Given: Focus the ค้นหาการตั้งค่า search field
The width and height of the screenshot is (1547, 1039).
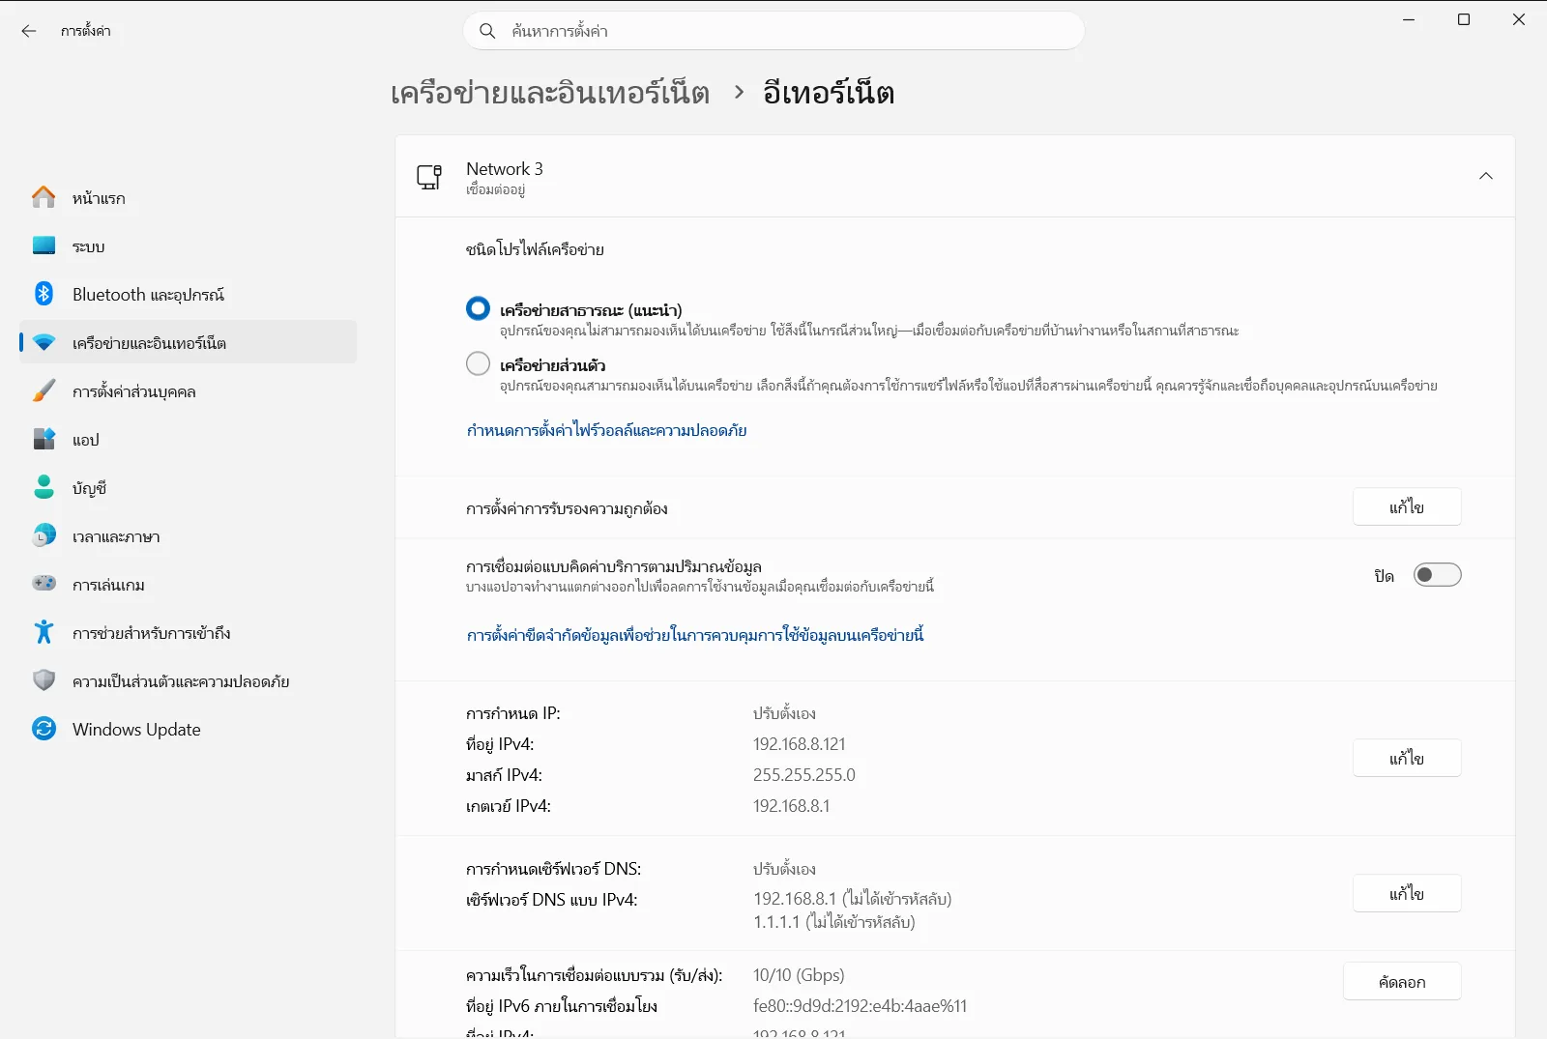Looking at the screenshot, I should [x=773, y=31].
